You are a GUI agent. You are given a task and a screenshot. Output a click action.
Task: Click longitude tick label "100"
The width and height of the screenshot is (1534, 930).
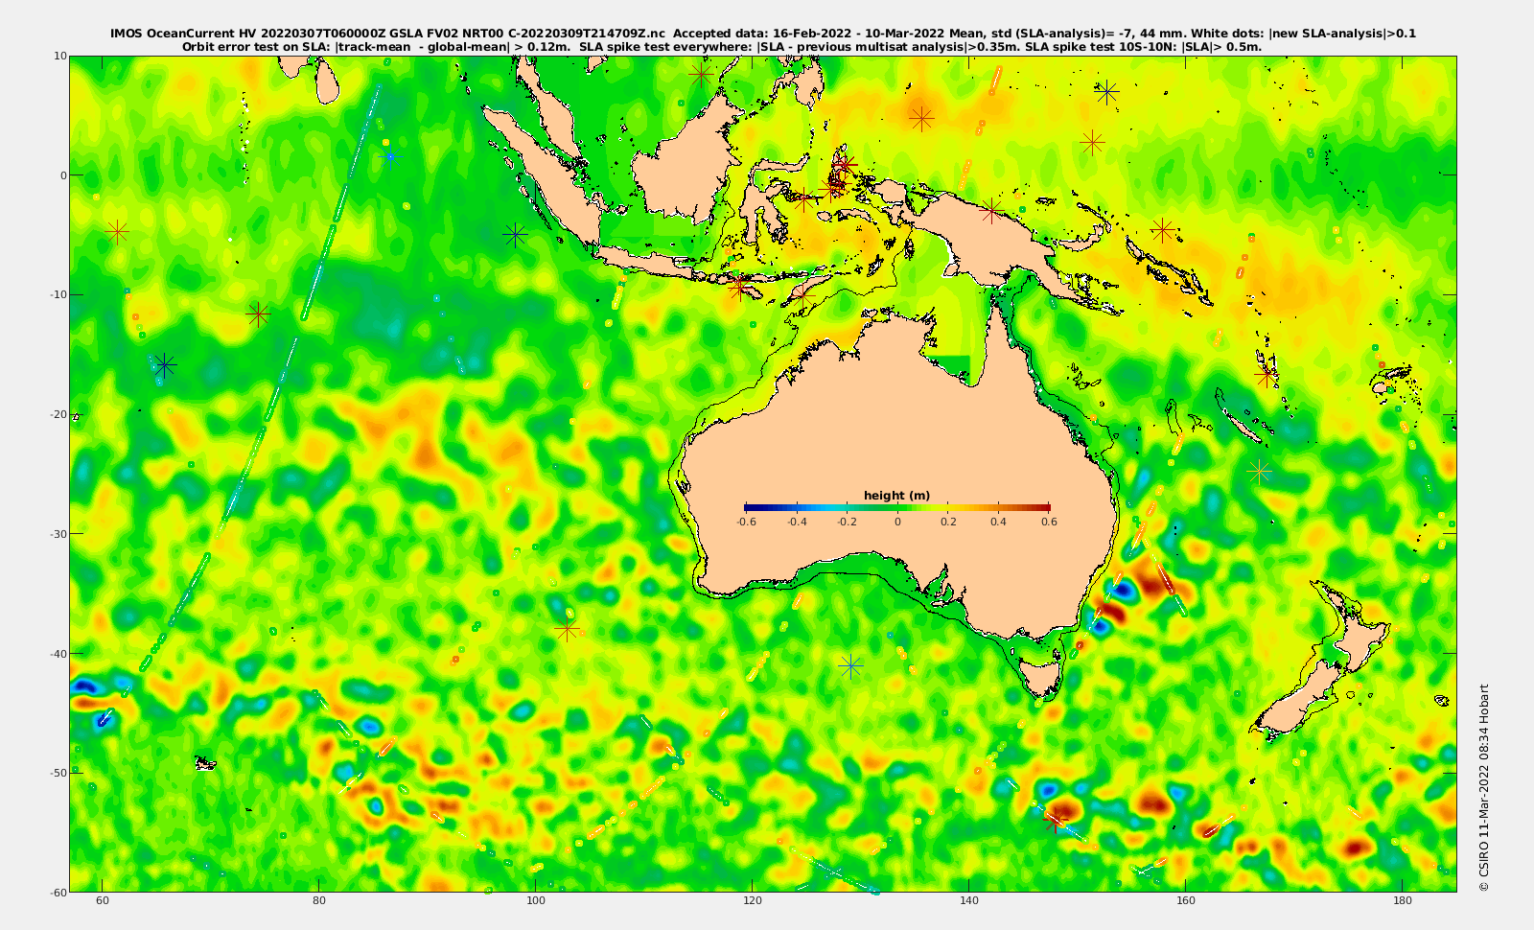click(536, 901)
